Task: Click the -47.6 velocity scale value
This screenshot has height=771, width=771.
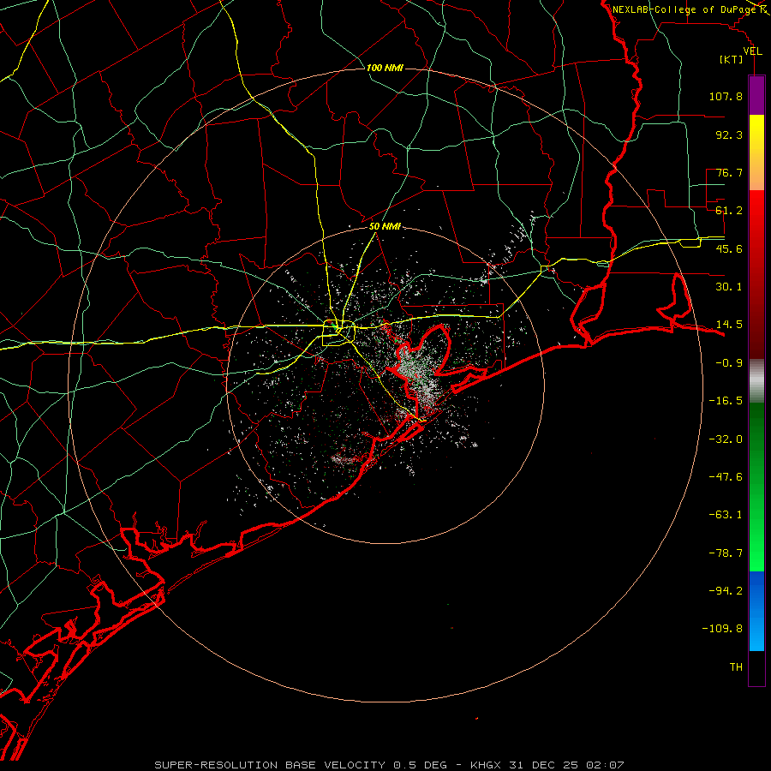Action: coord(726,477)
